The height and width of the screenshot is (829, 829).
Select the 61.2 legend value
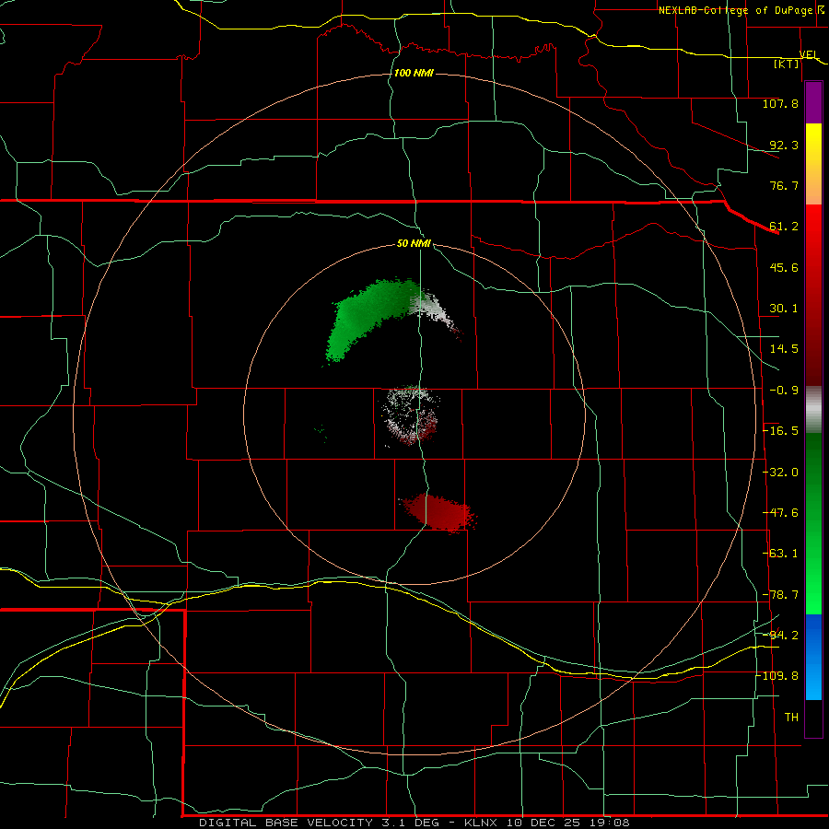[x=784, y=227]
